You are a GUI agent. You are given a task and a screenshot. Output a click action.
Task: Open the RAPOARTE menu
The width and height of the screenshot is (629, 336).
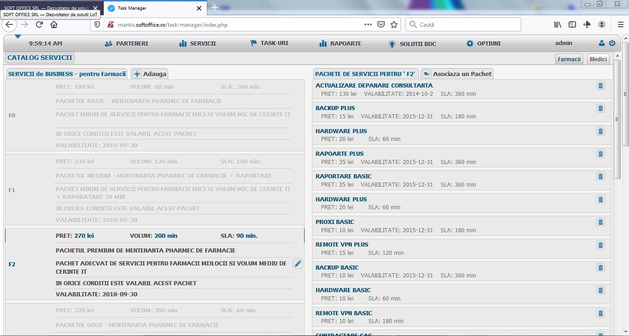[340, 44]
